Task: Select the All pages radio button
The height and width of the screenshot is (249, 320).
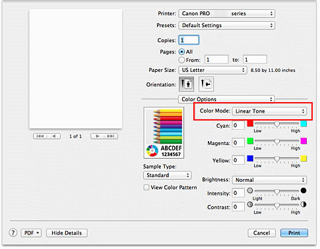Action: [x=181, y=52]
